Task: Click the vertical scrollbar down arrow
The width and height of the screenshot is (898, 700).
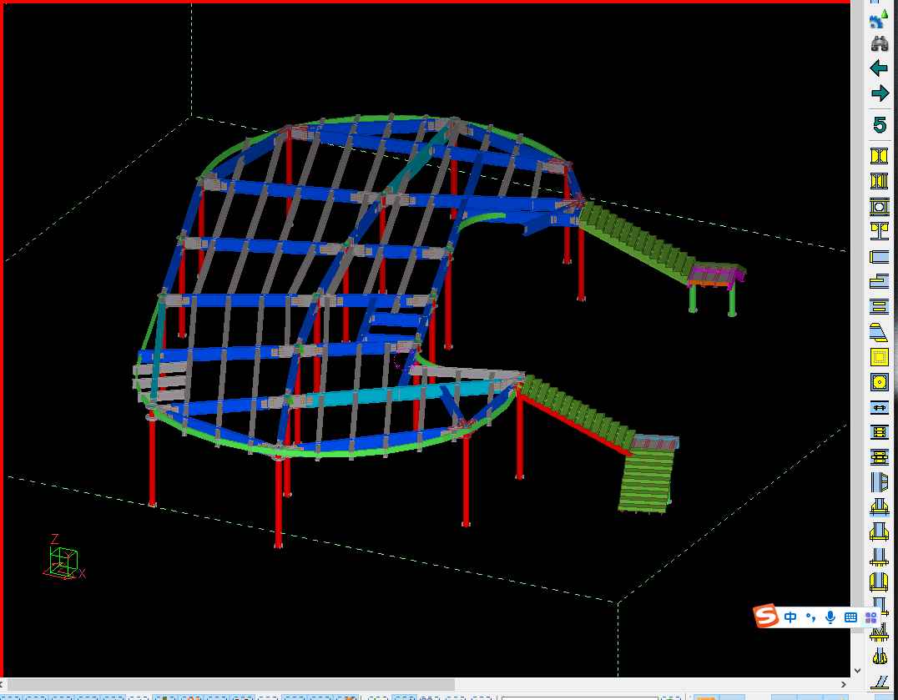Action: (857, 669)
